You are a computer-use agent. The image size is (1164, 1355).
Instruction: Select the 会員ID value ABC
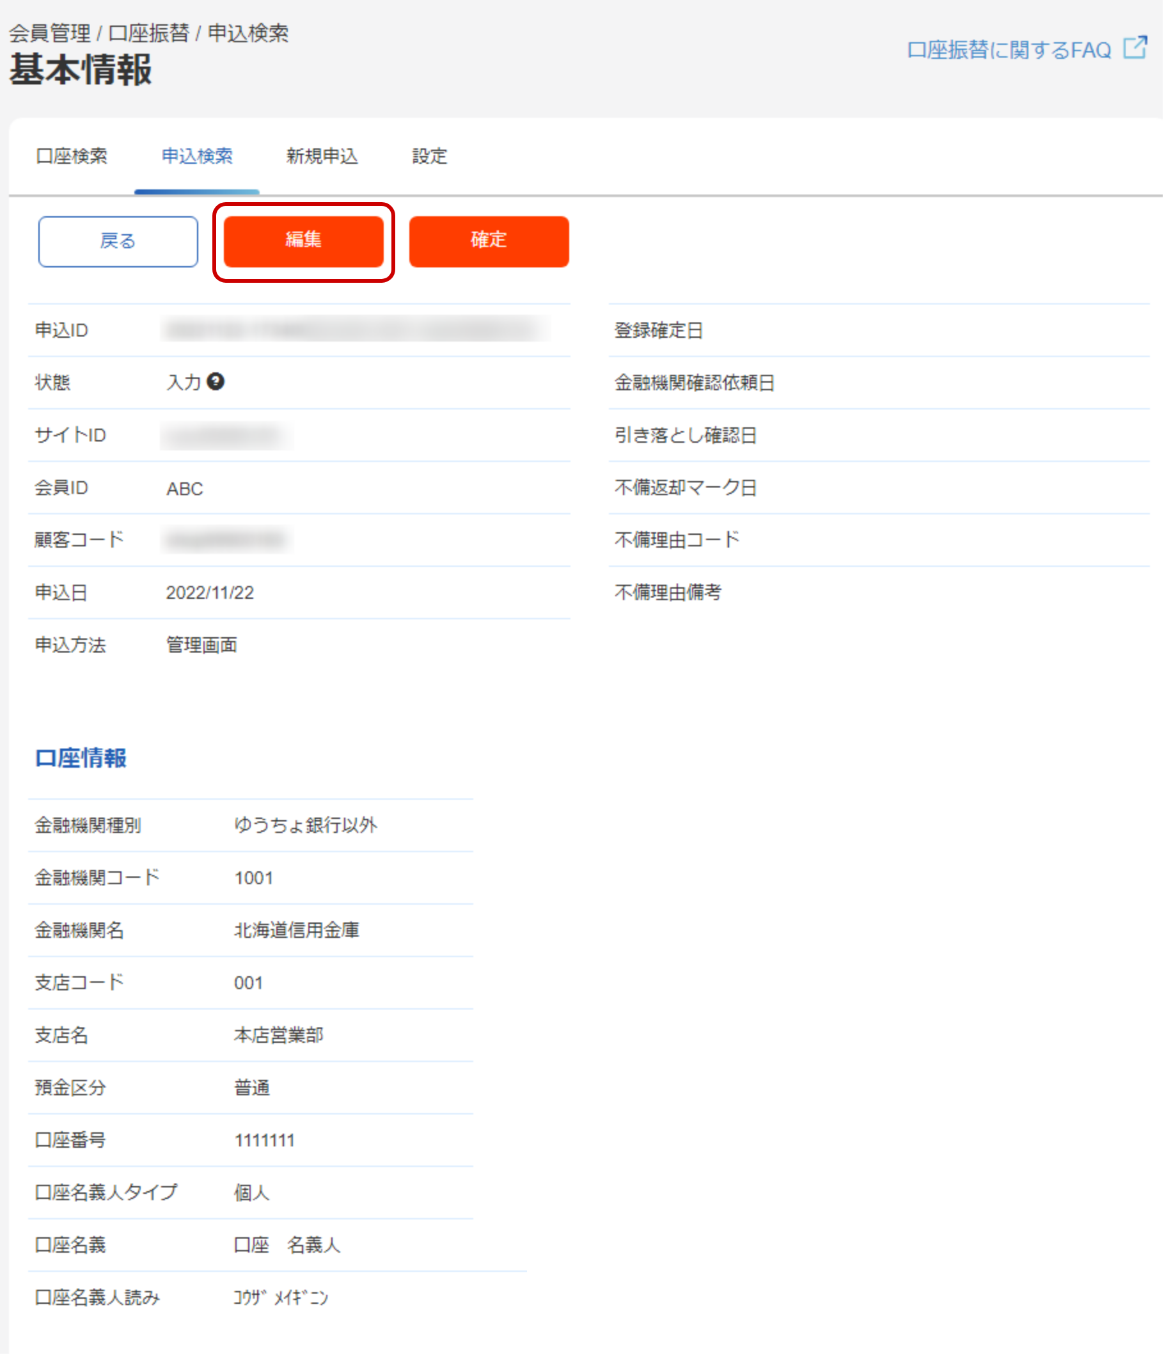click(x=184, y=488)
